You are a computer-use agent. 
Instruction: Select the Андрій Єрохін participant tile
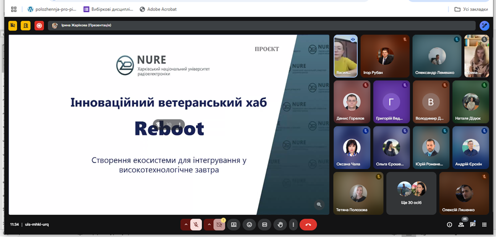pos(471,147)
